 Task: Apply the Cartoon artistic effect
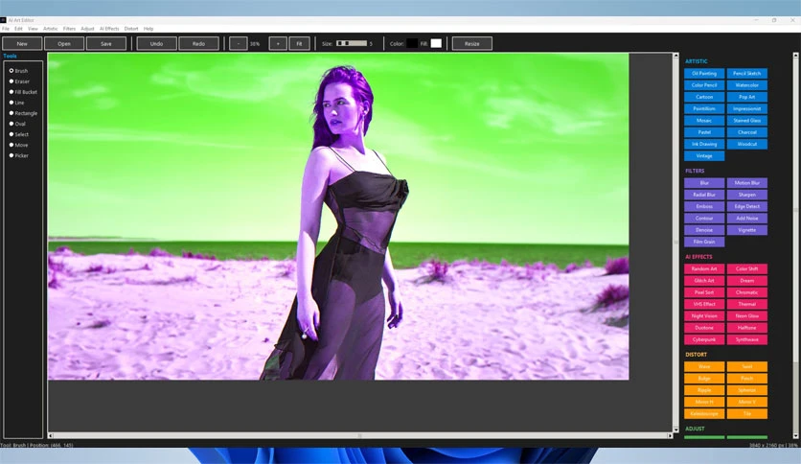(x=704, y=97)
